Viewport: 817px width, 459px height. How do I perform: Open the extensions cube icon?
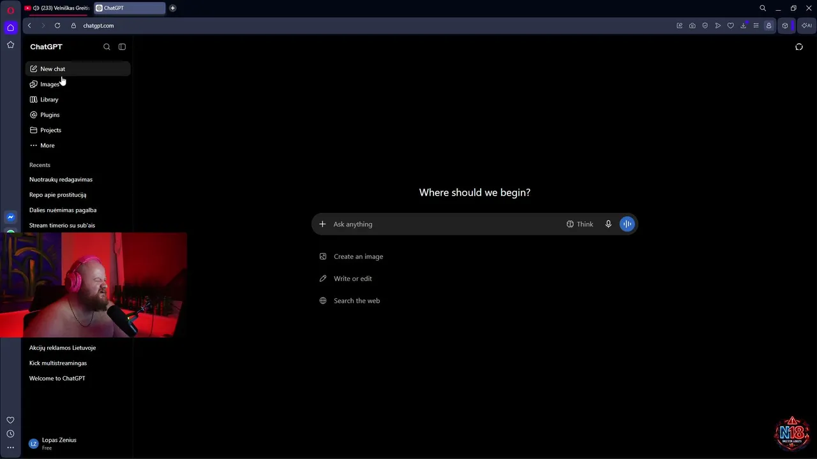coord(785,25)
